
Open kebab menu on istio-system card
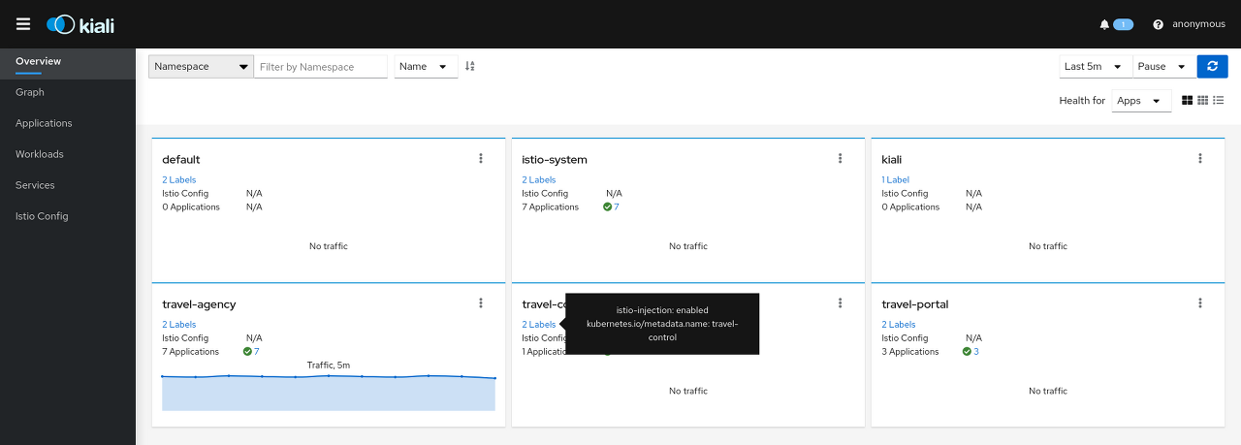pos(841,158)
